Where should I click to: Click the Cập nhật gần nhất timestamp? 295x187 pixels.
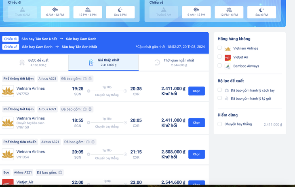pos(170,47)
